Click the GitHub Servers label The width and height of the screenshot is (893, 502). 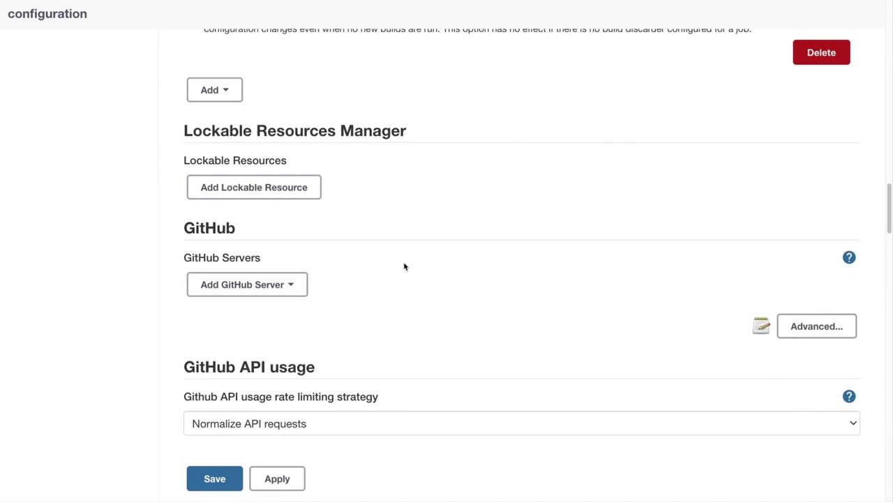(222, 258)
